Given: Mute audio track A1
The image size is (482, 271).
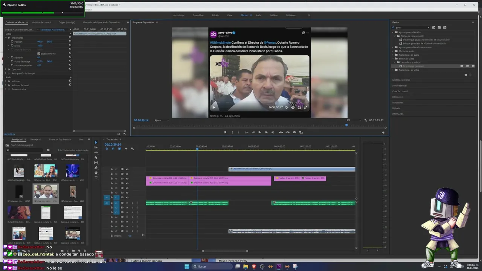Looking at the screenshot, I should pos(127,203).
